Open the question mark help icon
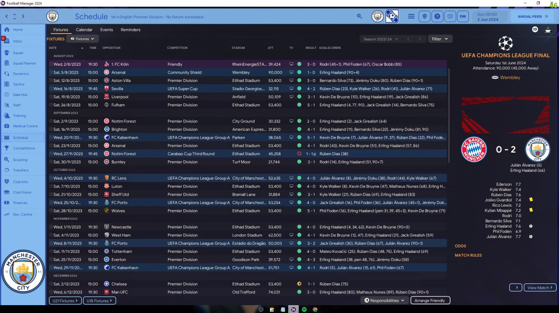This screenshot has height=313, width=559. (437, 17)
